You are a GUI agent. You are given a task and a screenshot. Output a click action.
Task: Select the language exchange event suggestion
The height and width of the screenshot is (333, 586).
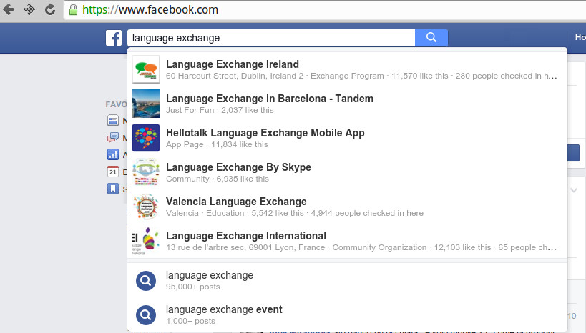(347, 314)
